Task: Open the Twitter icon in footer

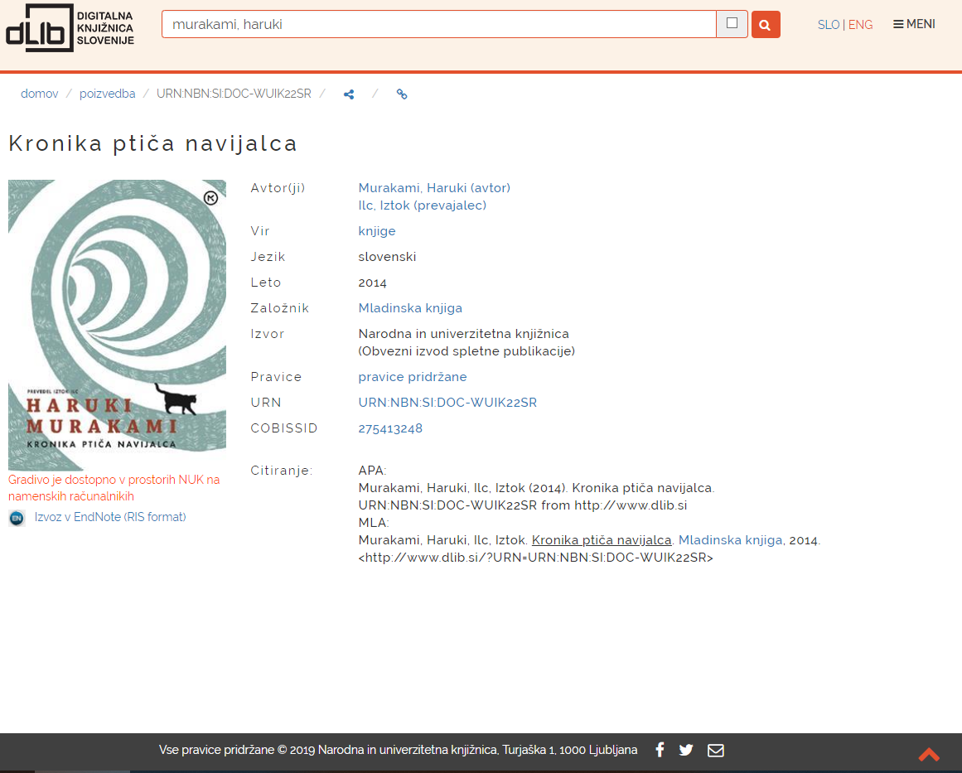Action: pos(686,750)
